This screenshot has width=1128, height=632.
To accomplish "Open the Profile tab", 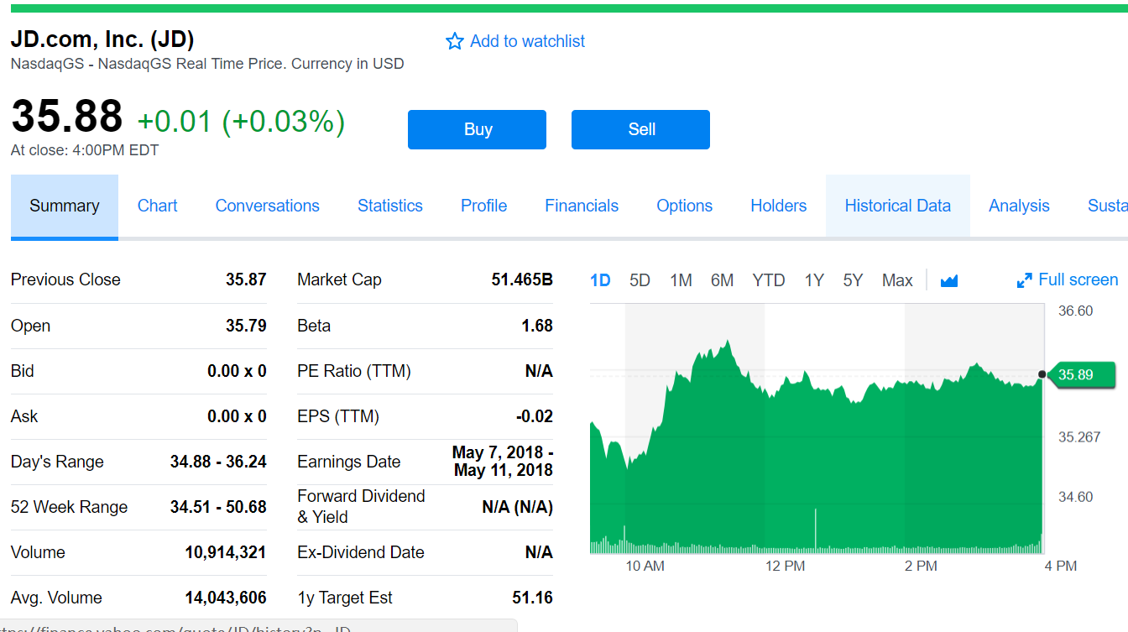I will [x=484, y=206].
